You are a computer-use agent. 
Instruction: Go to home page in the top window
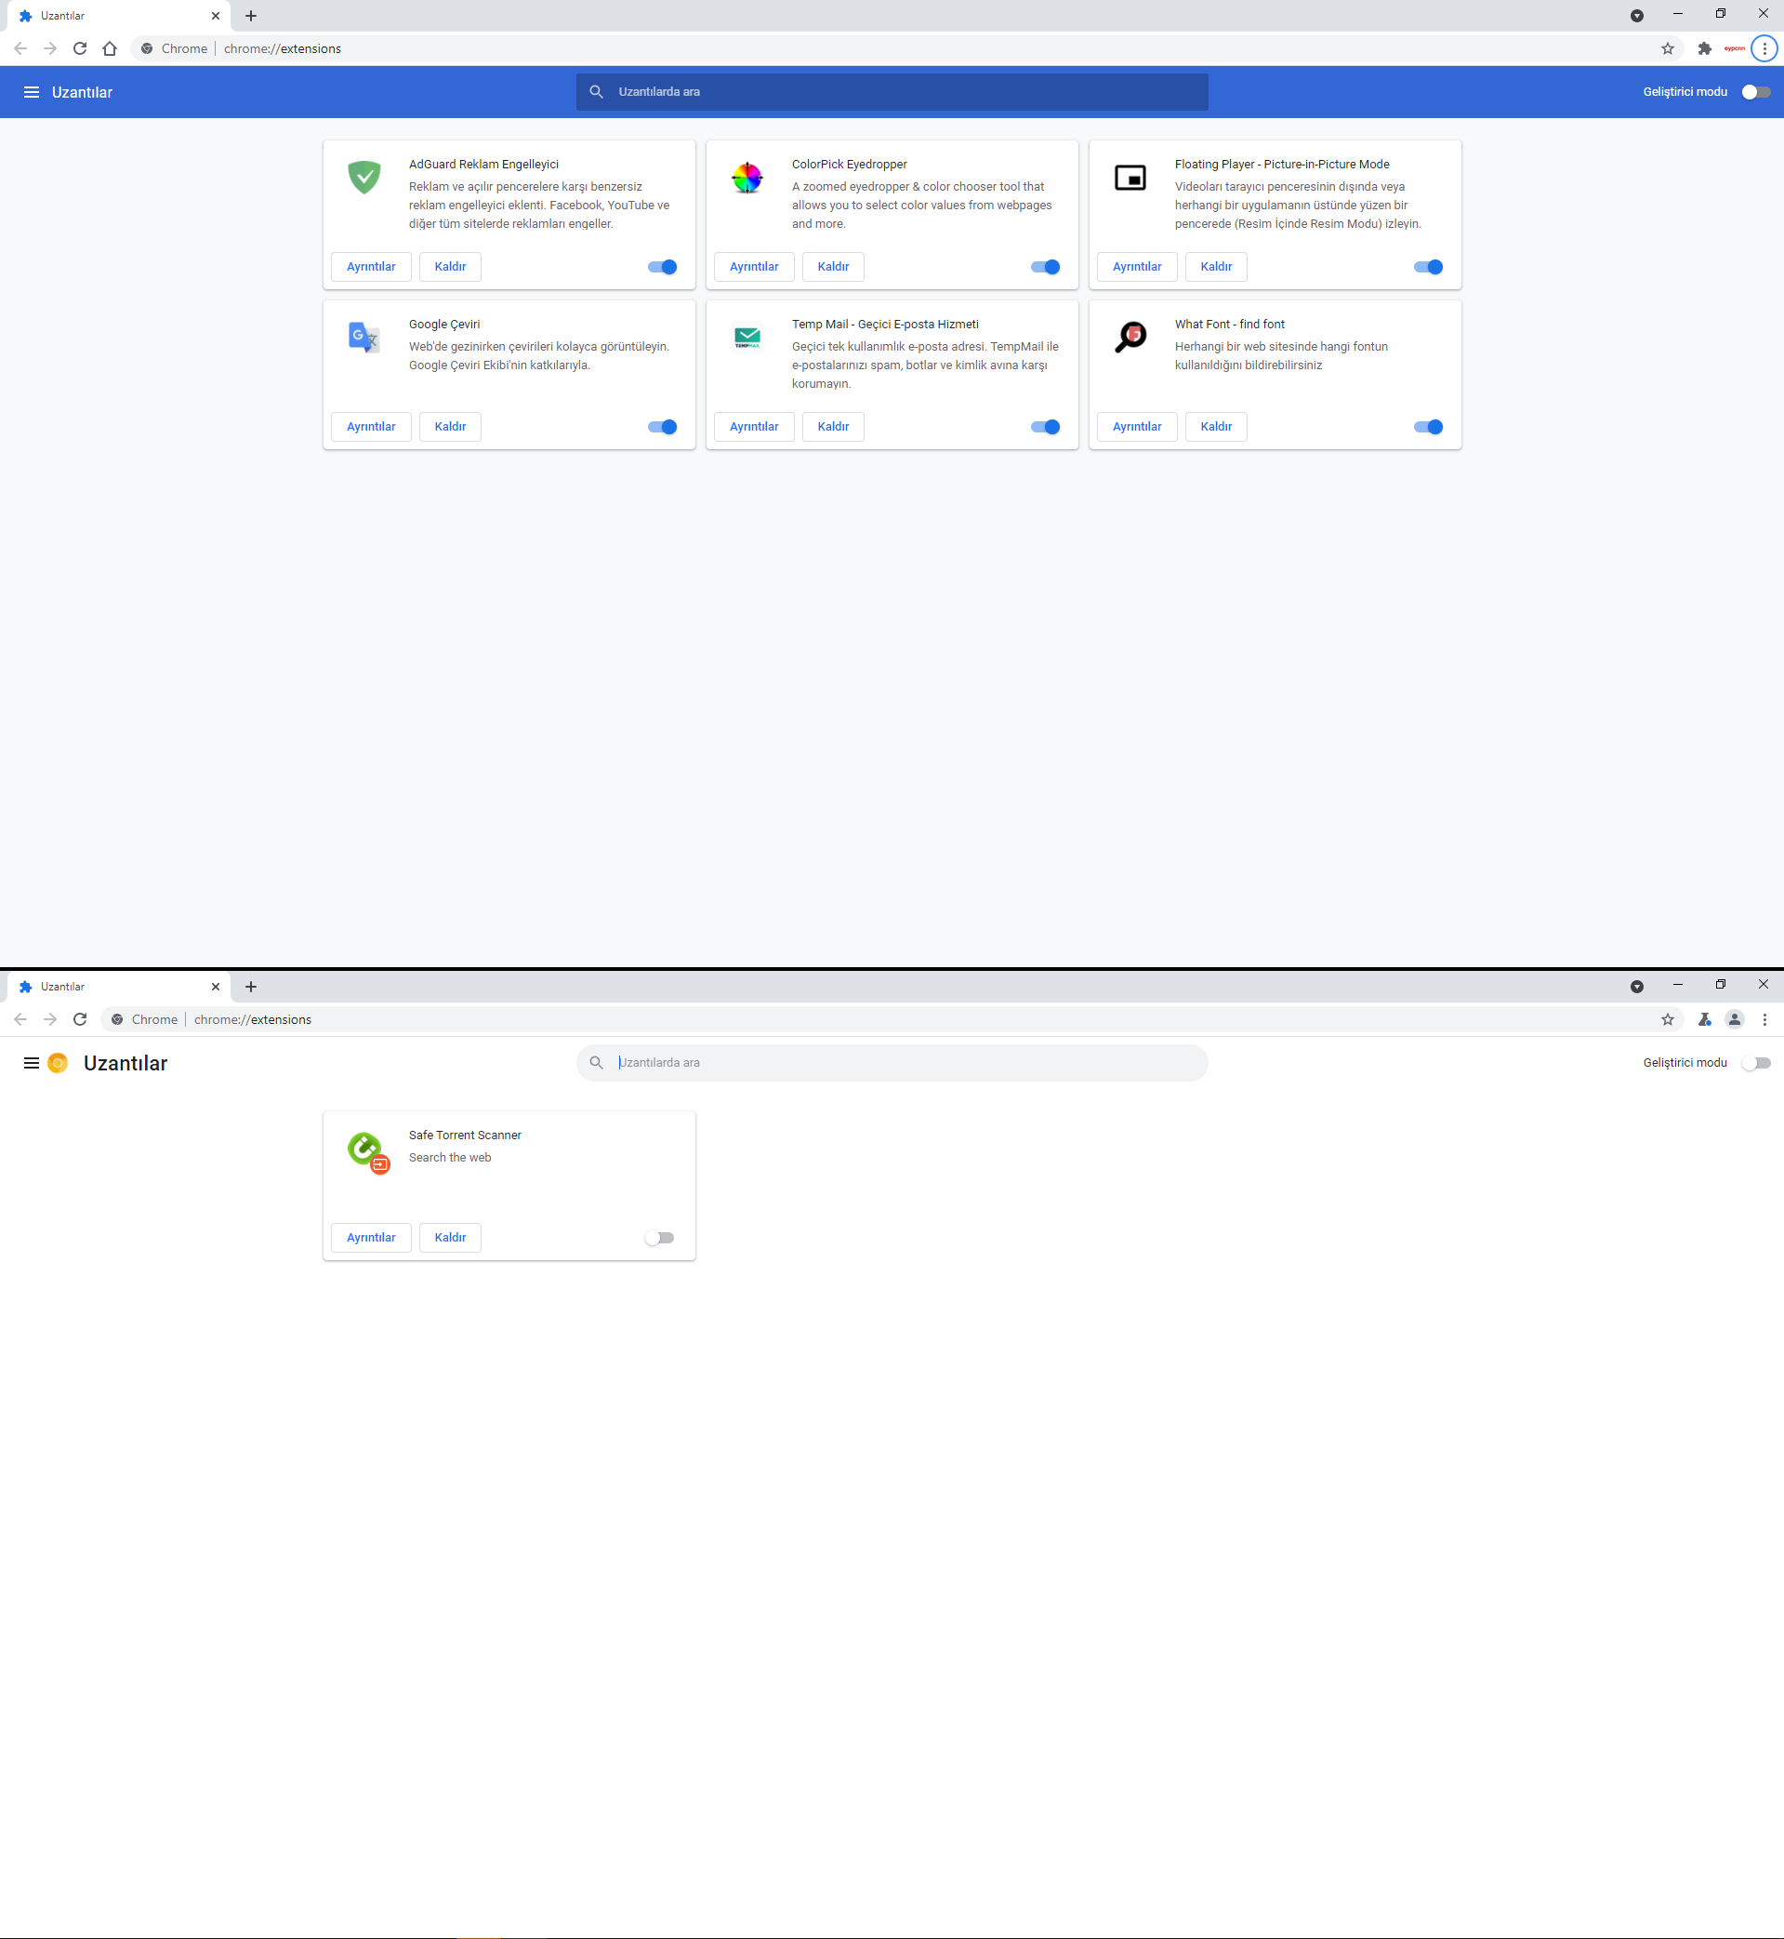[110, 48]
